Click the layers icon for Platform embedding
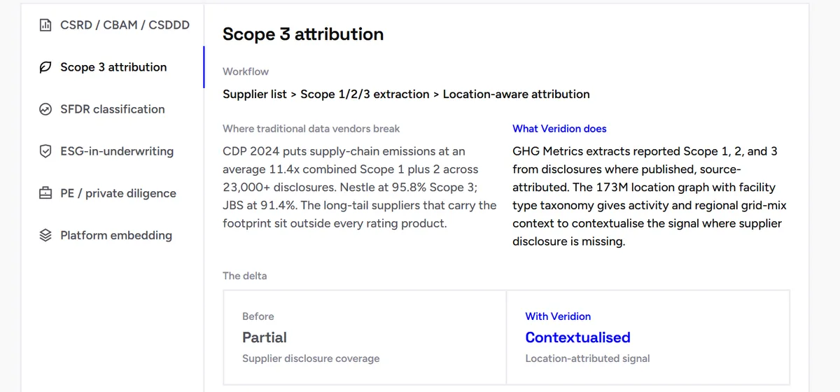The height and width of the screenshot is (392, 840). 45,235
